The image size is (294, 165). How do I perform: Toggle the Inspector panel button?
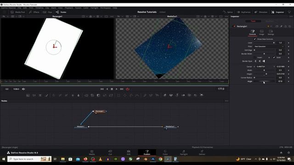[277, 12]
